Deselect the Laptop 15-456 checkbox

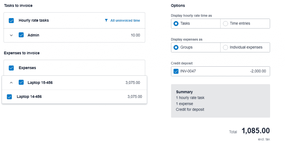pyautogui.click(x=21, y=82)
